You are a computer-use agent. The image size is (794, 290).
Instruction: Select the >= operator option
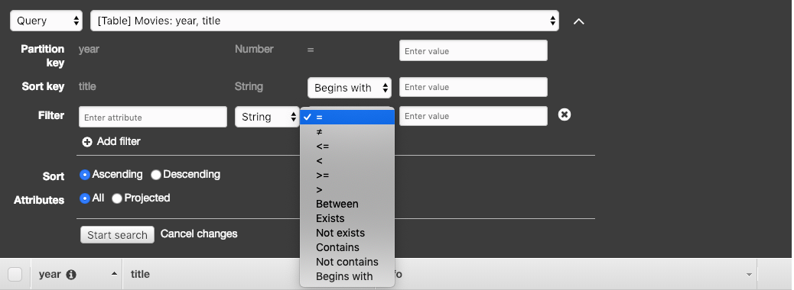point(347,176)
